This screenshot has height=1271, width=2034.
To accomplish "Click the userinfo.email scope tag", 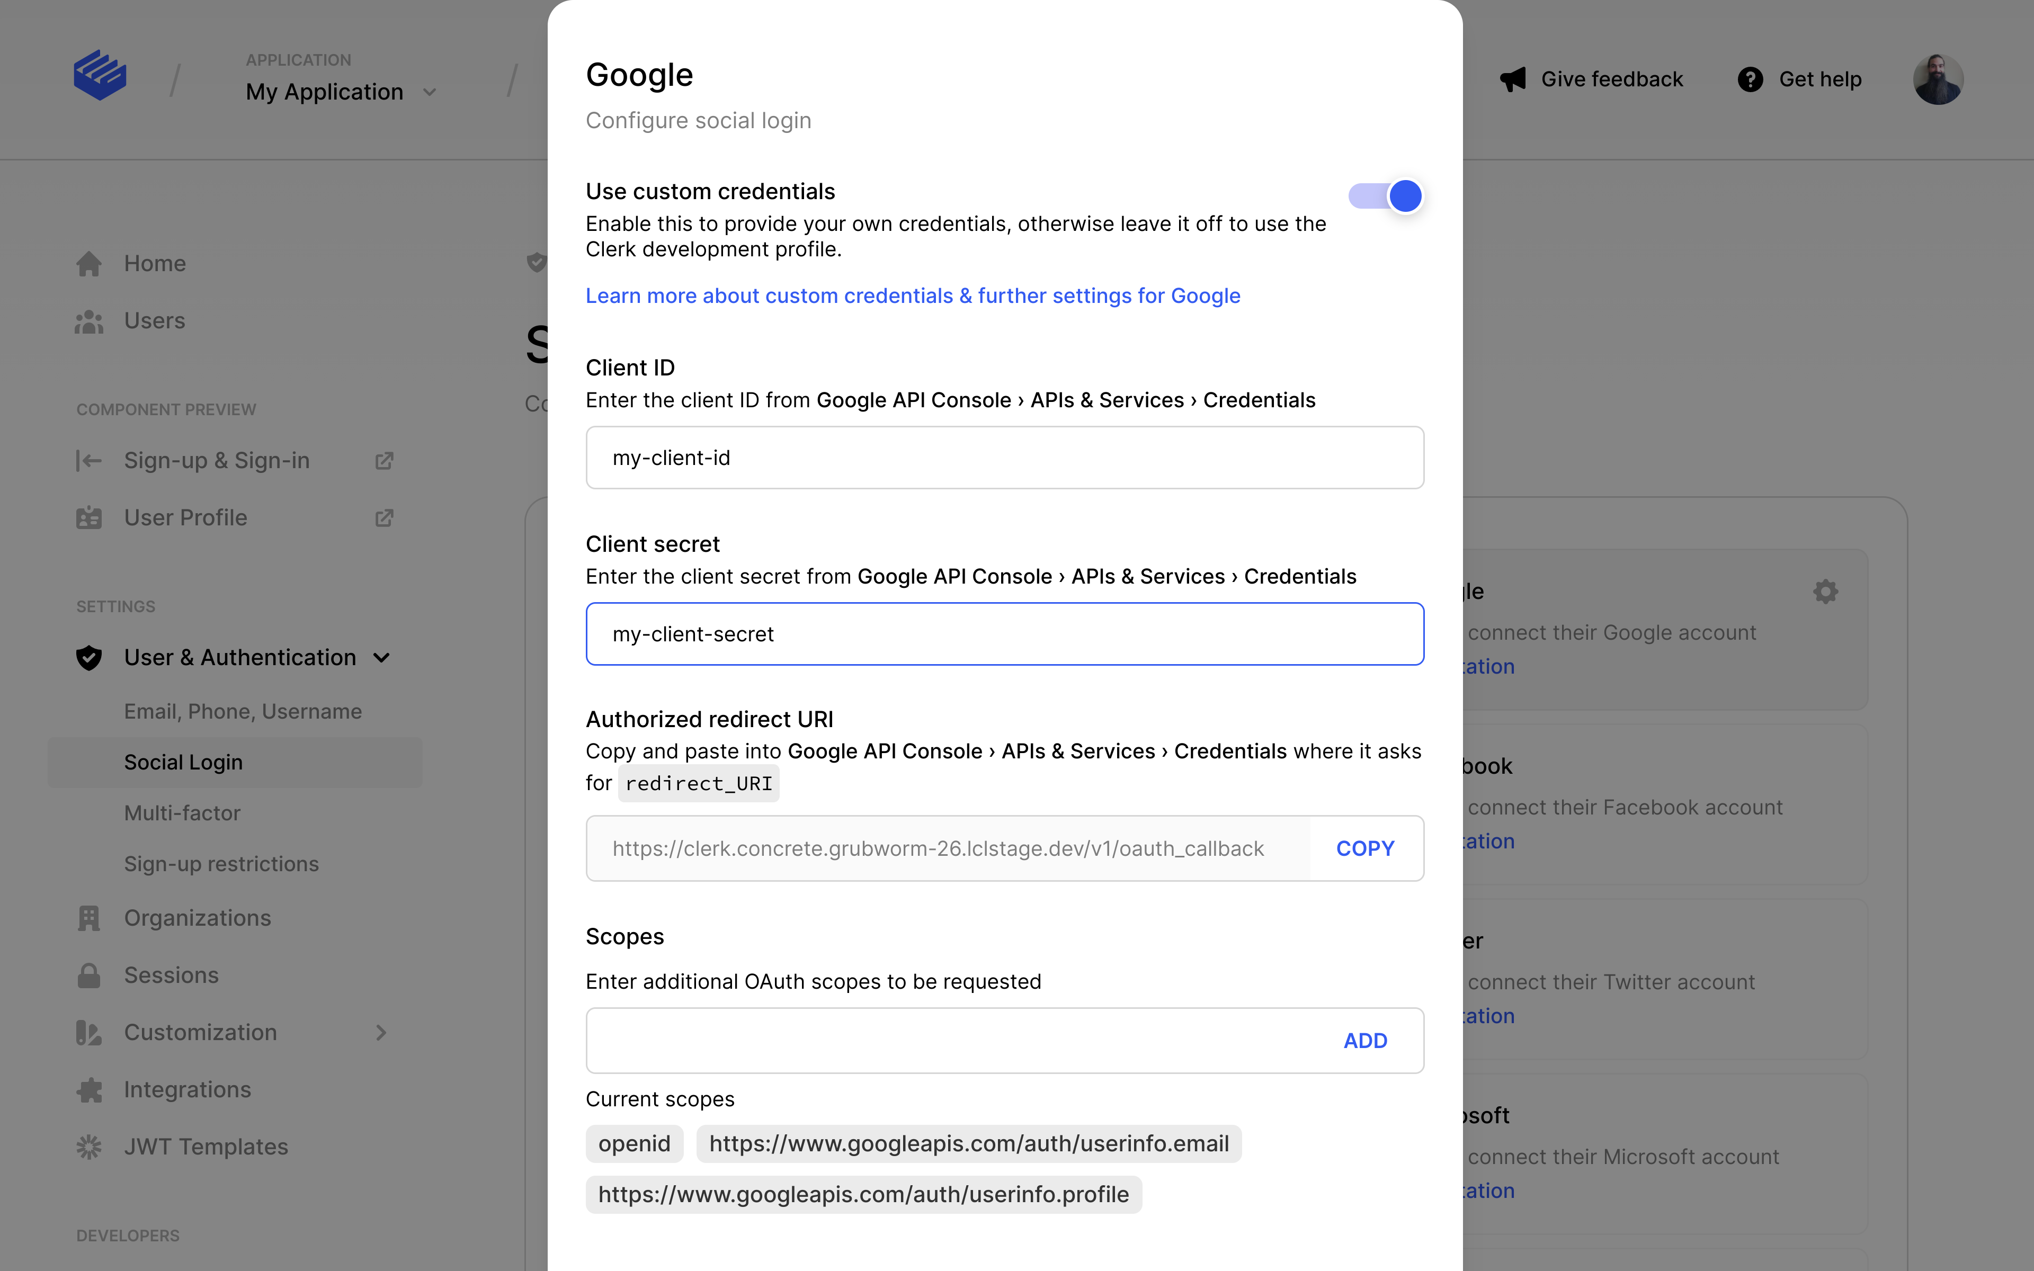I will 969,1144.
